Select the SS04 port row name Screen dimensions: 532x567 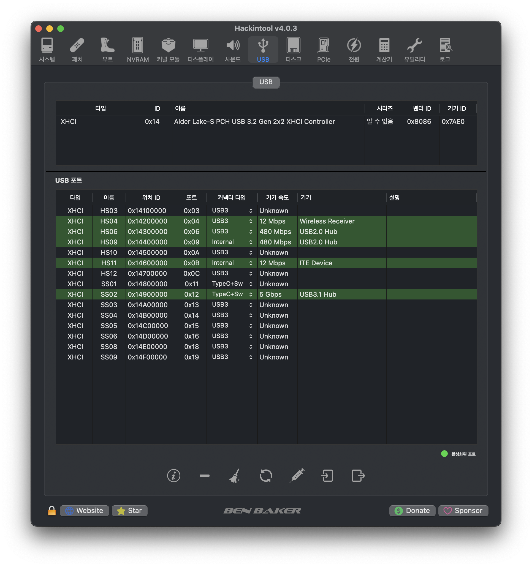tap(109, 315)
